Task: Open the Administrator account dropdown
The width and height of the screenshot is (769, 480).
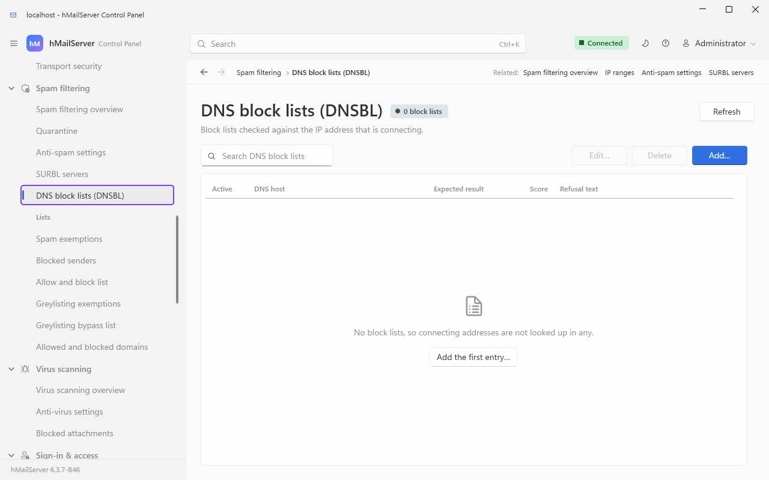Action: (719, 43)
